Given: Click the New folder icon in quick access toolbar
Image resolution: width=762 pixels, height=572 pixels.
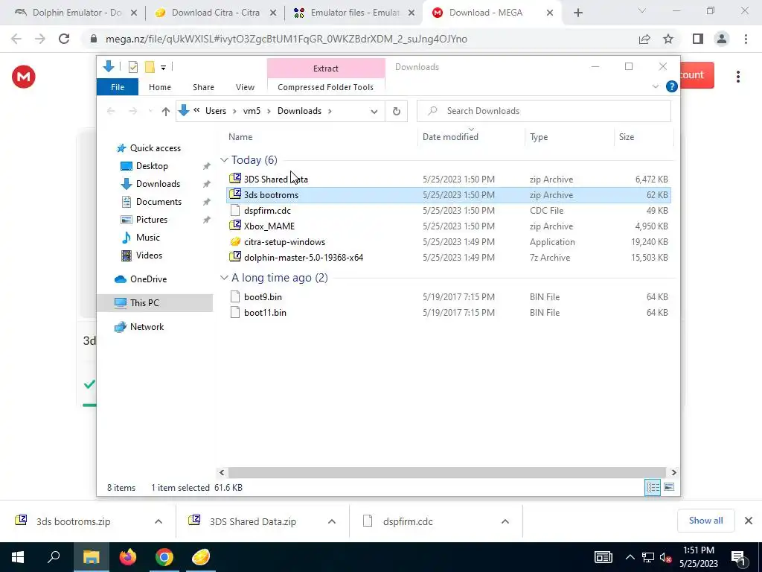Looking at the screenshot, I should tap(150, 67).
